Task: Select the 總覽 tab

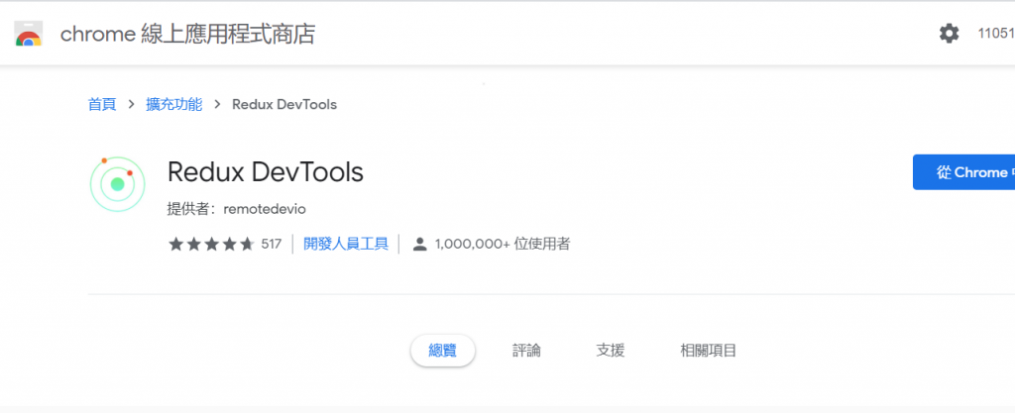Action: coord(443,351)
